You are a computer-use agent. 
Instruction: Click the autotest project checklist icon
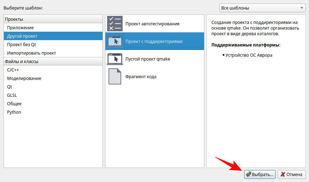coord(115,24)
